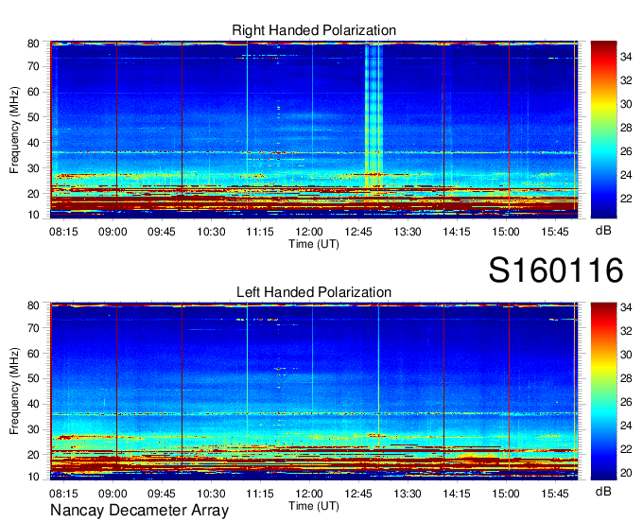This screenshot has width=643, height=522.
Task: Click the bottom spectrogram's color scale bar
Action: point(603,391)
